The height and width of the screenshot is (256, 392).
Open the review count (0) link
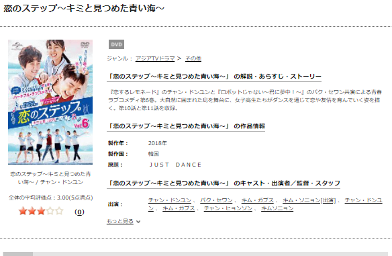point(79,212)
